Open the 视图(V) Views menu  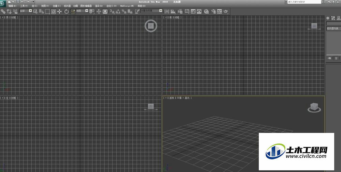45,6
